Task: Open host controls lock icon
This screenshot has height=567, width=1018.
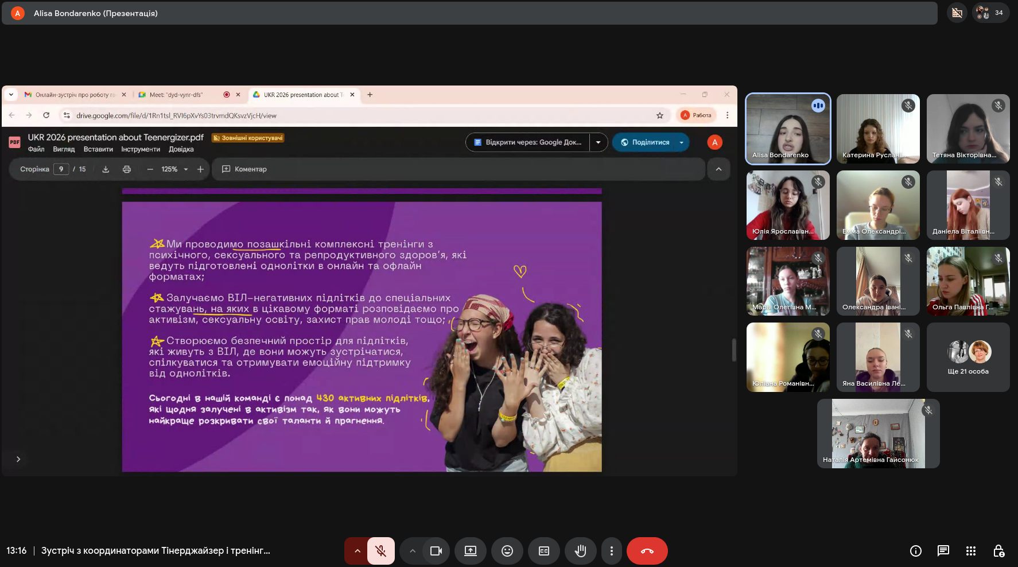Action: pyautogui.click(x=998, y=551)
